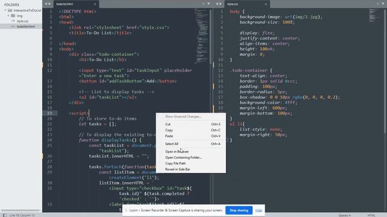Click '.todo-container {' selector in style.css
Image resolution: width=387 pixels, height=217 pixels.
[x=251, y=71]
